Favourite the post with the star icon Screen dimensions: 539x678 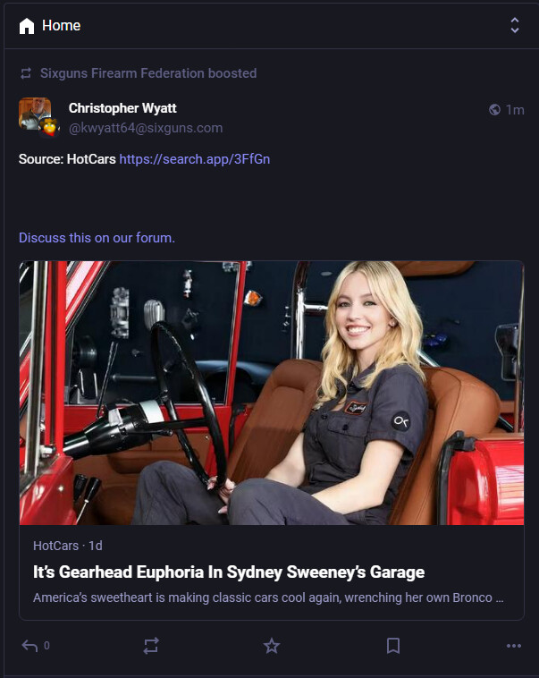(x=272, y=646)
